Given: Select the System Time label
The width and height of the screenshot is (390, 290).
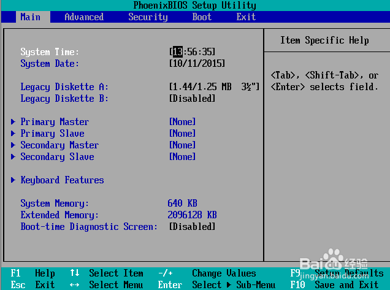Looking at the screenshot, I should pos(50,52).
